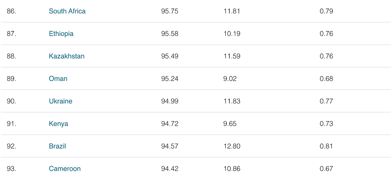
Task: Select the 9.65 value in Kenya's row
Action: 230,124
